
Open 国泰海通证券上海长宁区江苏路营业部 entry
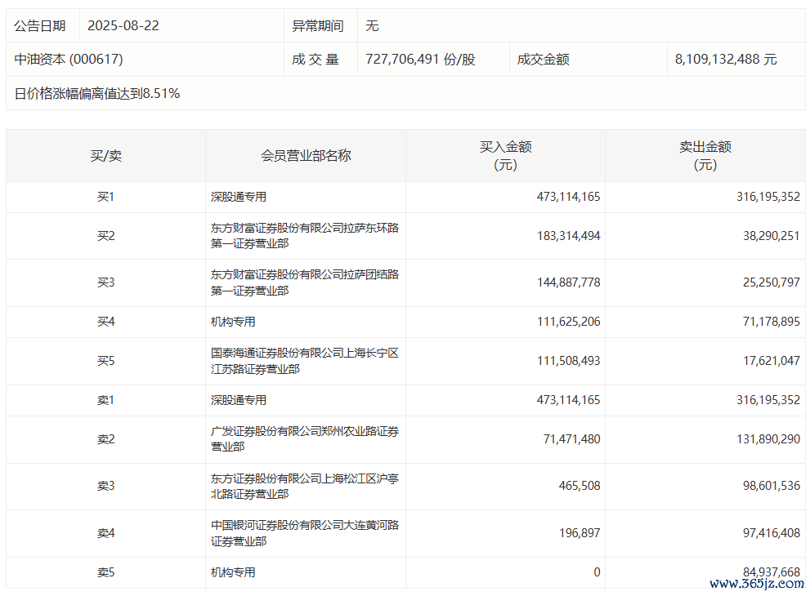pos(304,361)
